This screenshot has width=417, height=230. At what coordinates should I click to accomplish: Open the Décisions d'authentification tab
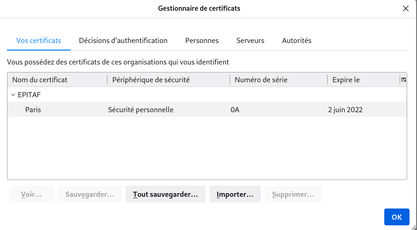click(123, 41)
